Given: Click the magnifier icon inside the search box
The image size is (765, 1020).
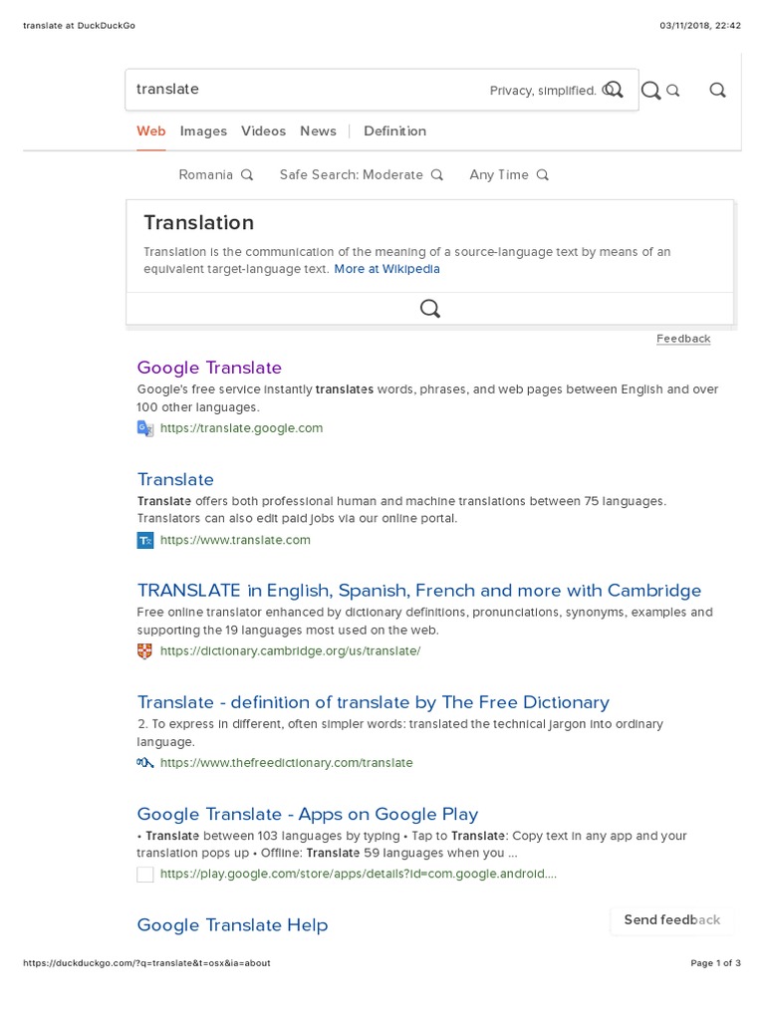Looking at the screenshot, I should (614, 90).
